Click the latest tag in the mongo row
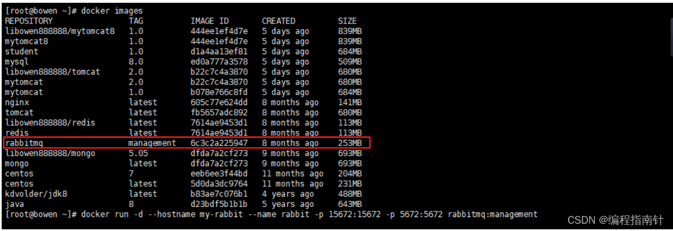673x231 pixels. (x=142, y=163)
